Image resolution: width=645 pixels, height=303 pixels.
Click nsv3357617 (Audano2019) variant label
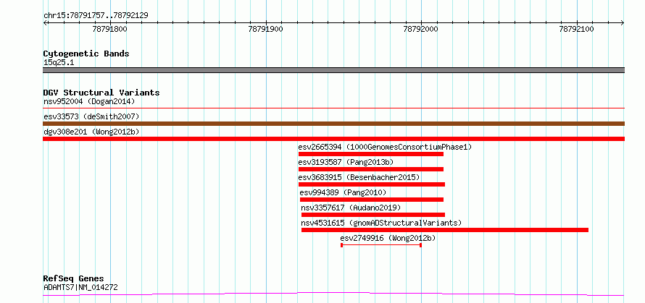point(351,208)
